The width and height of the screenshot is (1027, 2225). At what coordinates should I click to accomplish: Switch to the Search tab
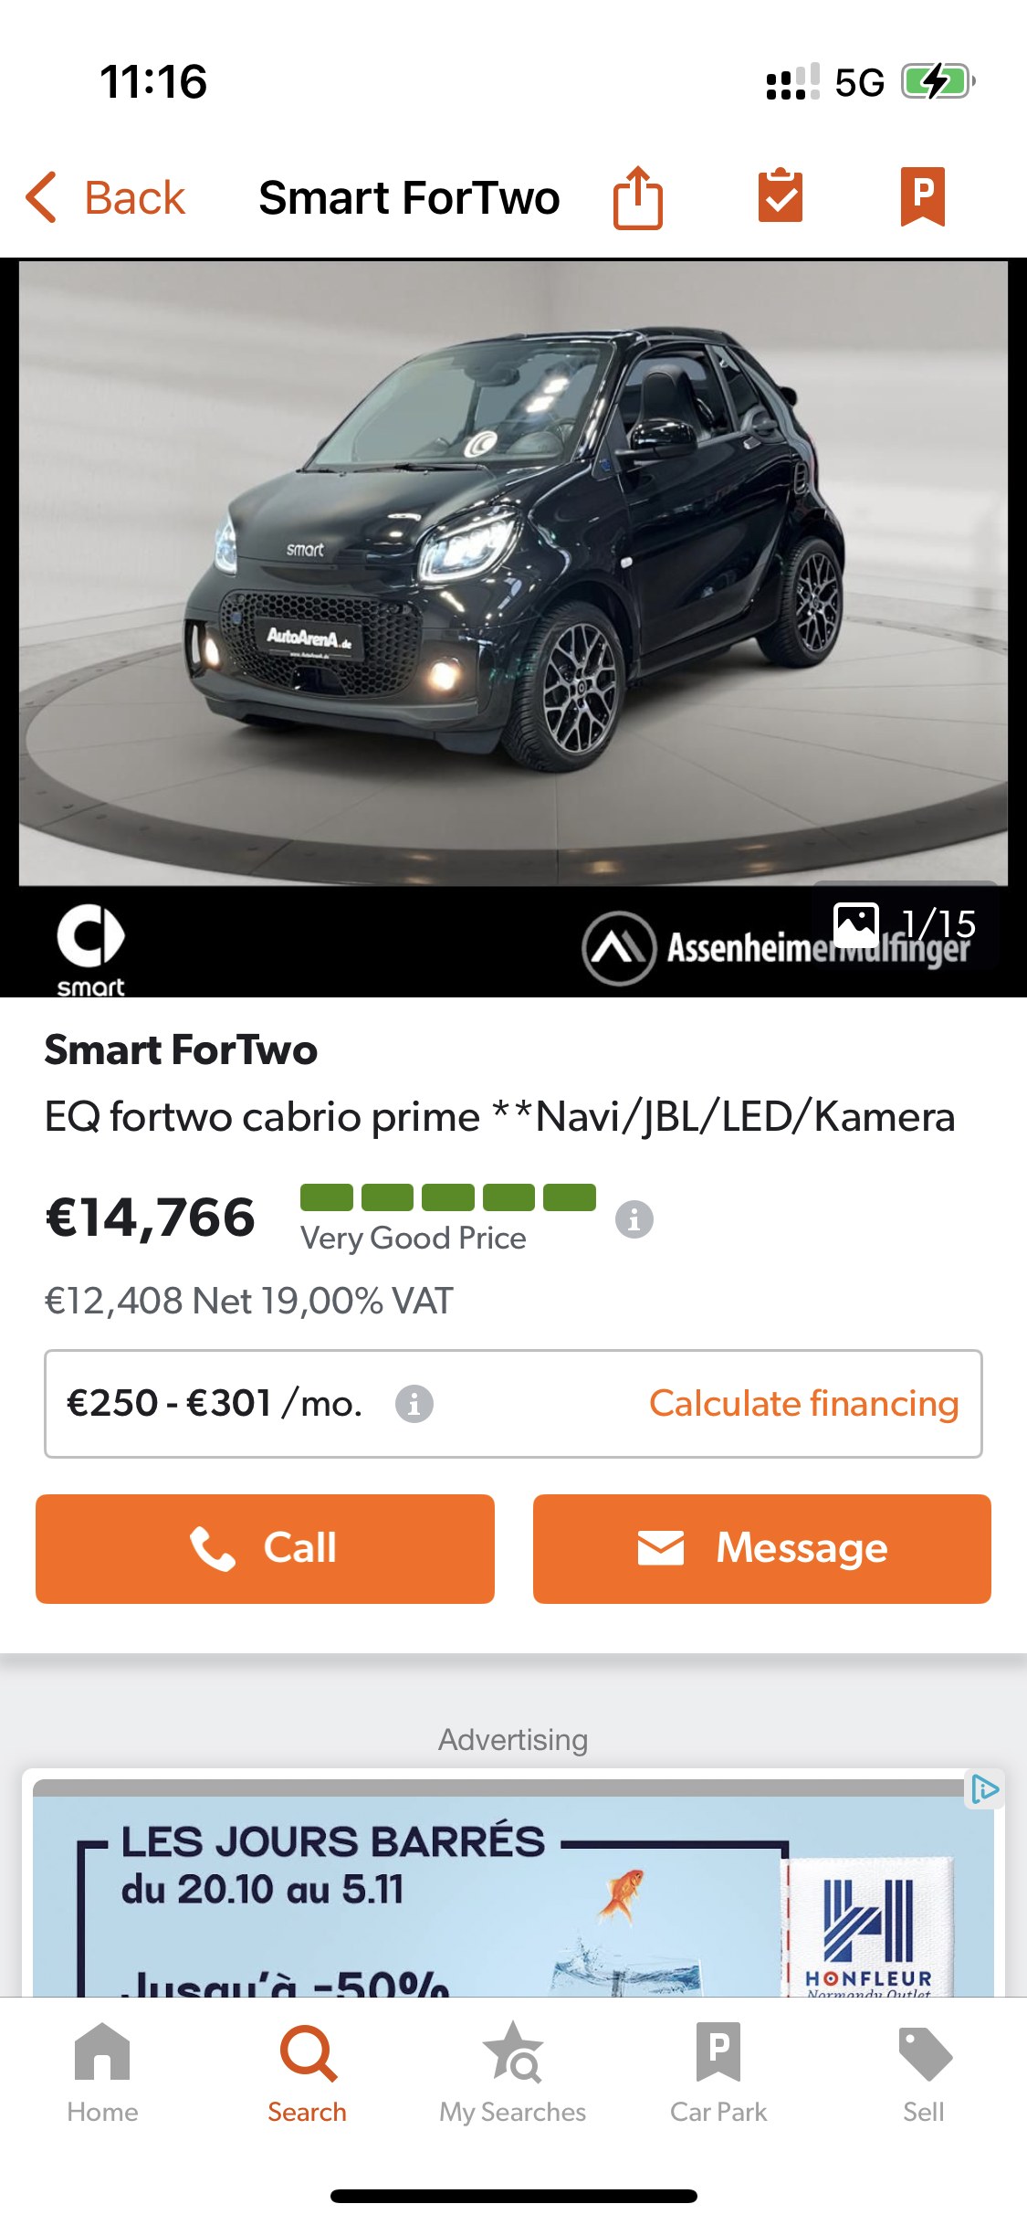[308, 2073]
